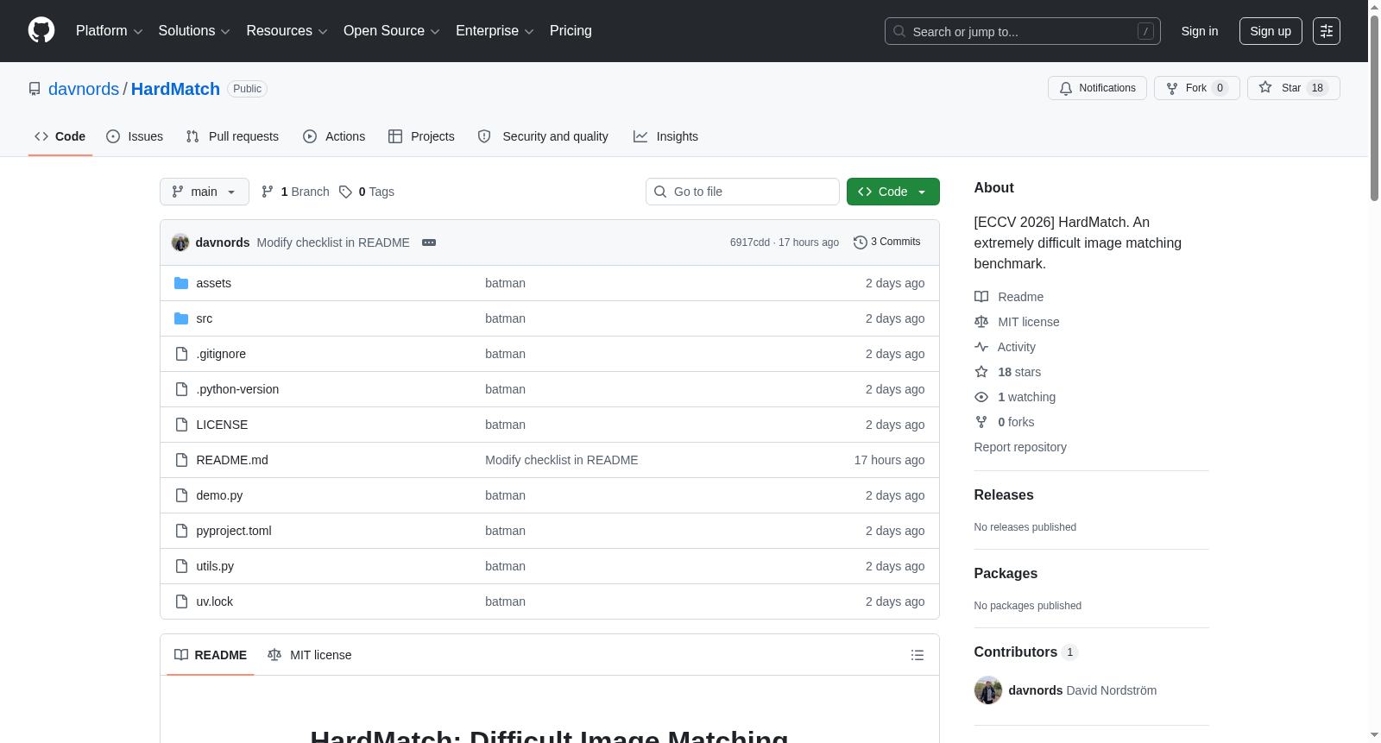Expand the Solutions menu
Viewport: 1381px width, 743px height.
pyautogui.click(x=194, y=31)
